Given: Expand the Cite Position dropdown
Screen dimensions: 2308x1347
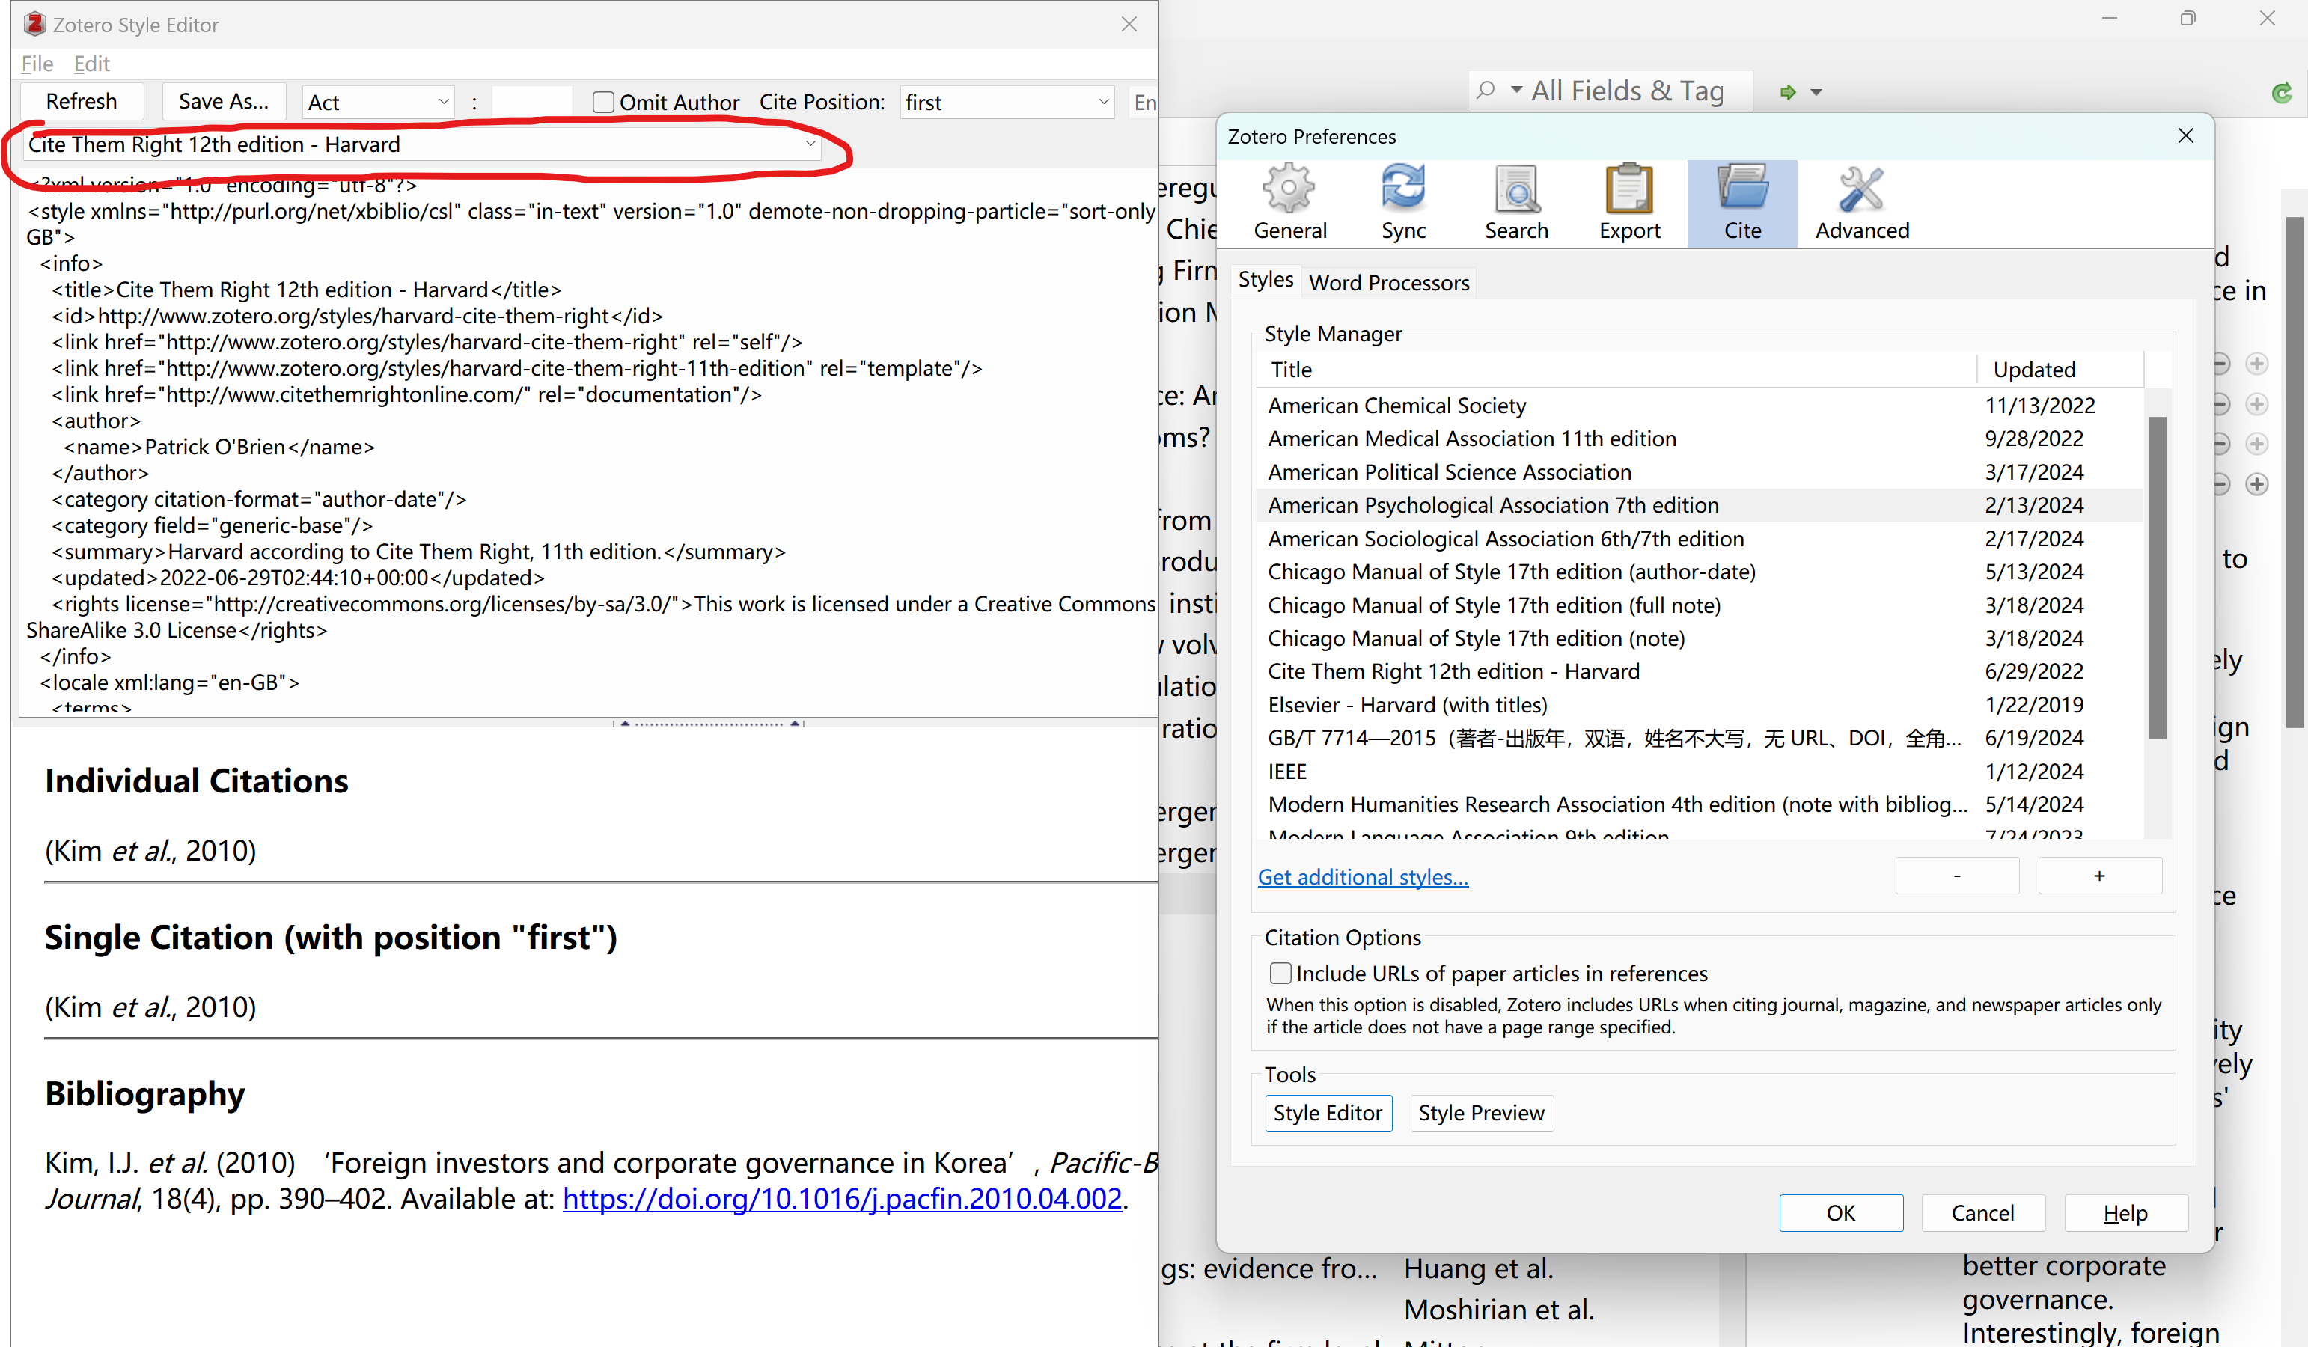Looking at the screenshot, I should (x=1007, y=103).
